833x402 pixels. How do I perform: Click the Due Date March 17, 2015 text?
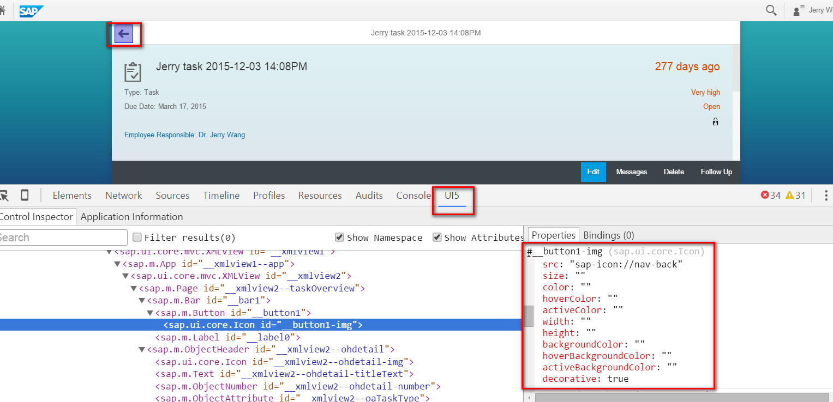(165, 106)
